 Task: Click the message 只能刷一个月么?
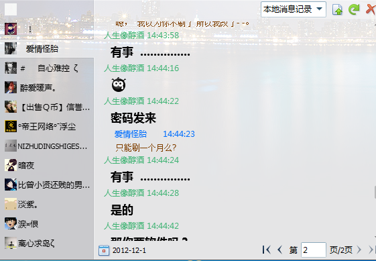pyautogui.click(x=146, y=148)
